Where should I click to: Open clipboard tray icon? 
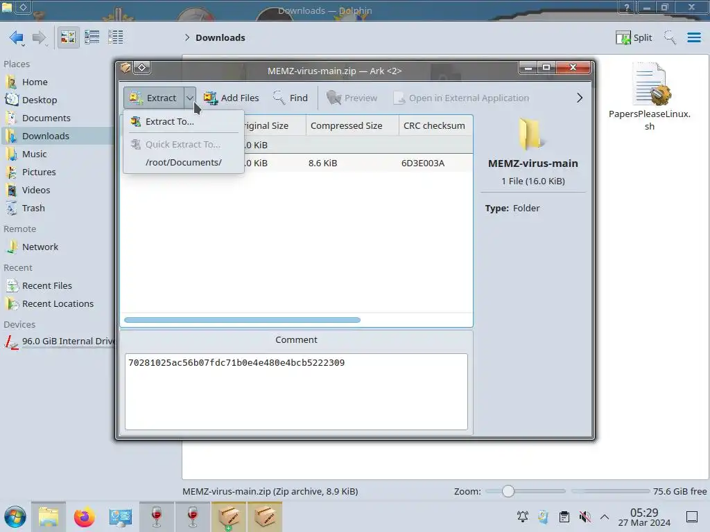(564, 516)
